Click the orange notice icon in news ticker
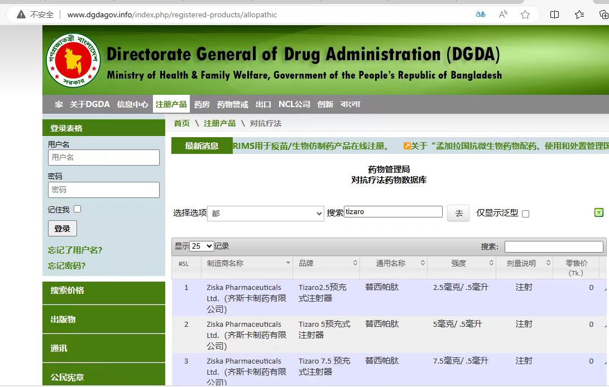The width and height of the screenshot is (609, 387). click(407, 146)
